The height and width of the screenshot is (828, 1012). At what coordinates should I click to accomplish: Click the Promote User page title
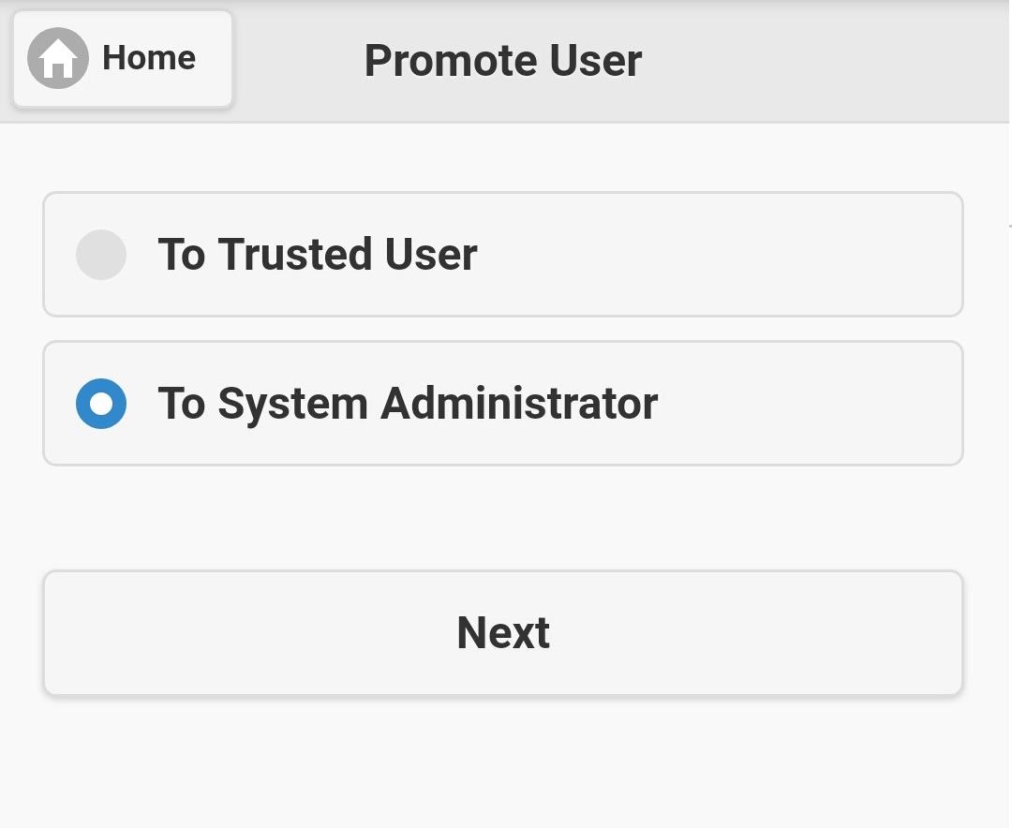point(503,61)
